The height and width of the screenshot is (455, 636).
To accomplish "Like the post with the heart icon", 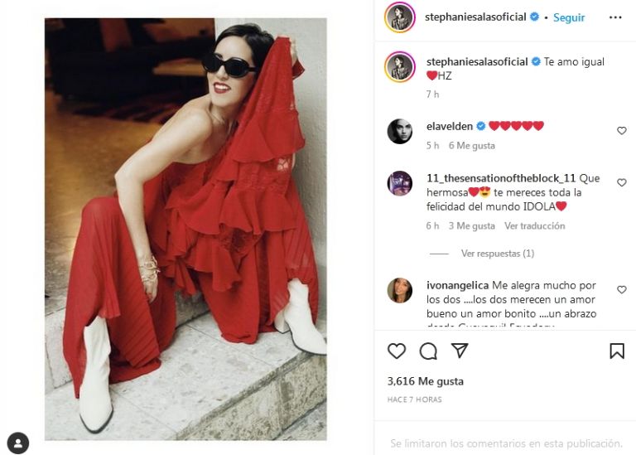I will (397, 351).
